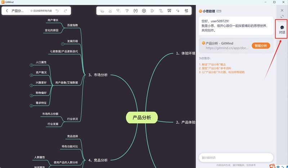
Task: Expand the collapsed node 2 beside 需求特征
Action: 31,106
